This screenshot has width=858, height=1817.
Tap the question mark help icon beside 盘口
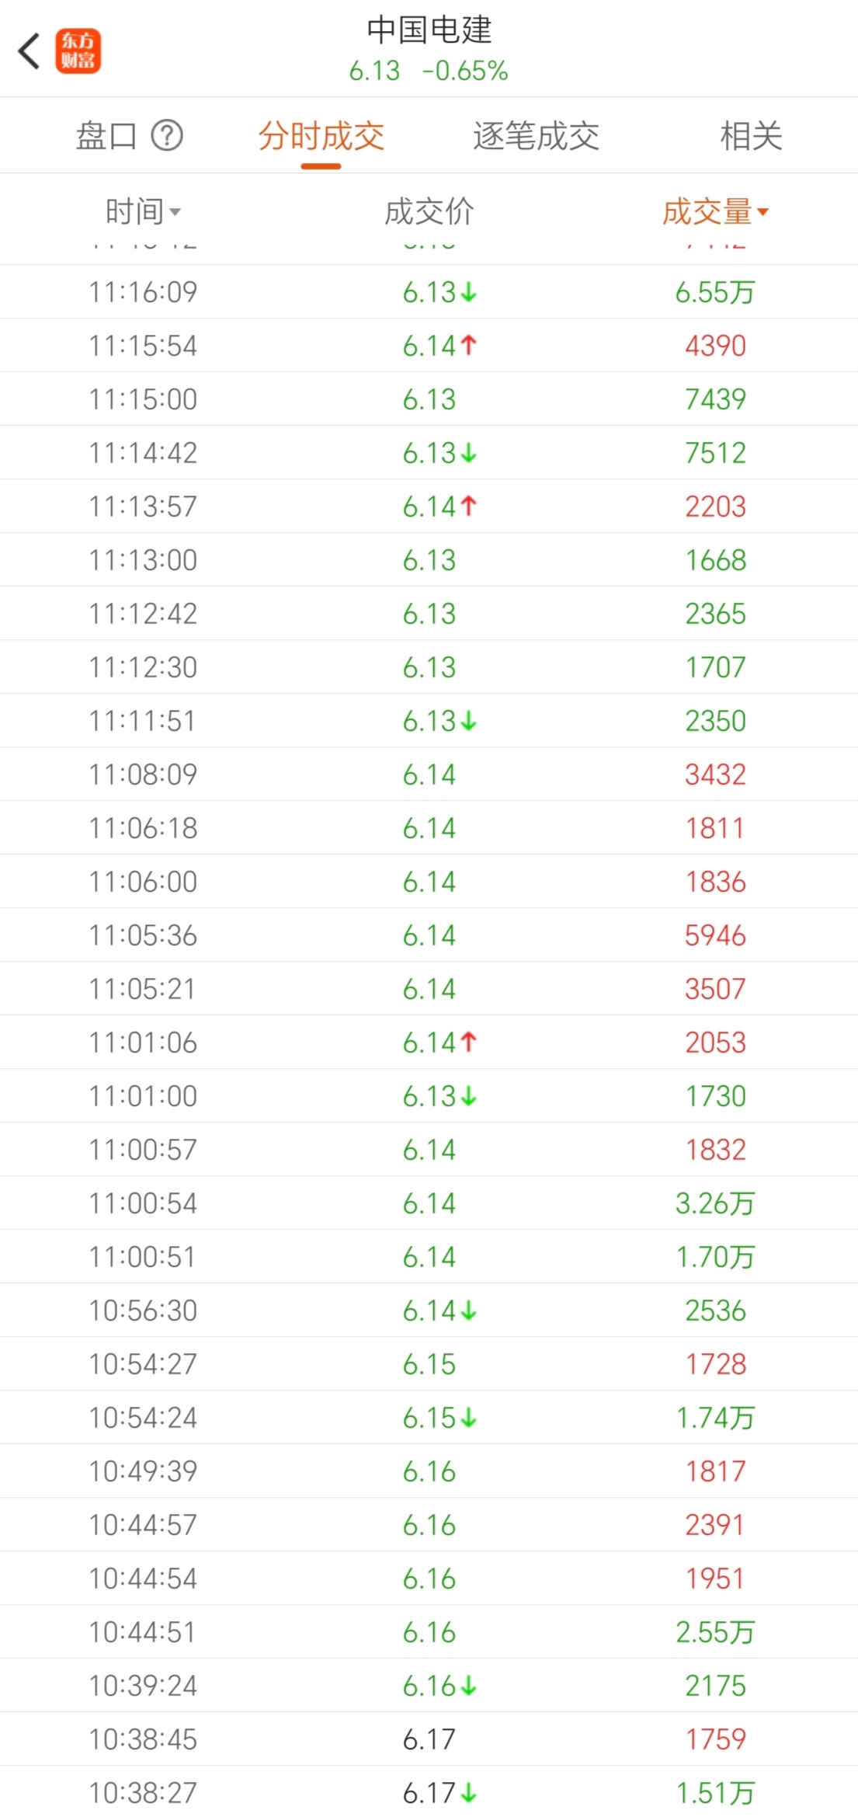click(x=167, y=135)
